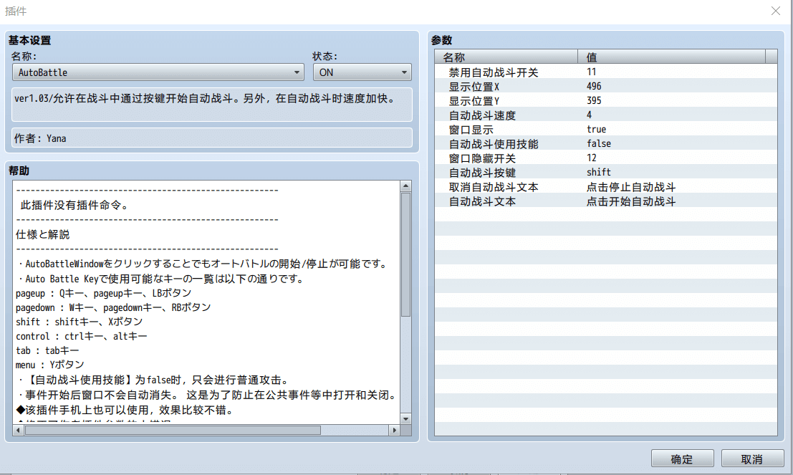Select the 自动战斗使用技能 parameter row
Screen dimensions: 793x475
point(606,144)
